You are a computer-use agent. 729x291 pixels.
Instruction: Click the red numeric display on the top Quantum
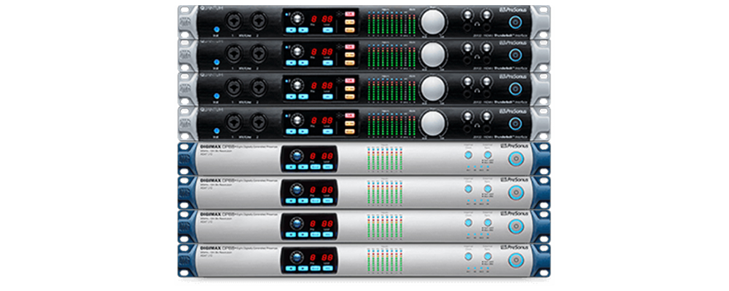pyautogui.click(x=321, y=19)
